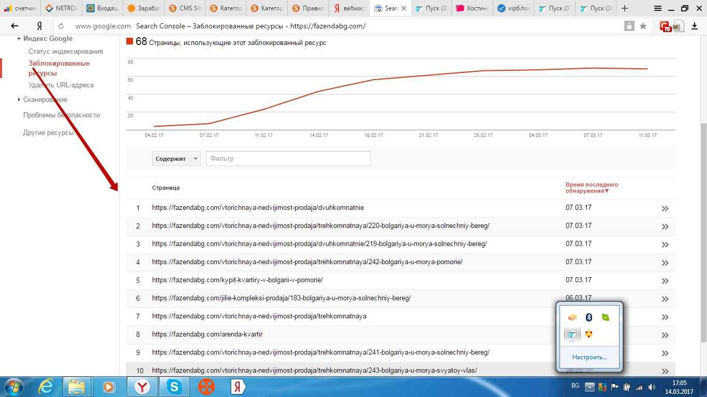This screenshot has height=397, width=707.
Task: Click the Bluetooth tray icon
Action: point(588,317)
